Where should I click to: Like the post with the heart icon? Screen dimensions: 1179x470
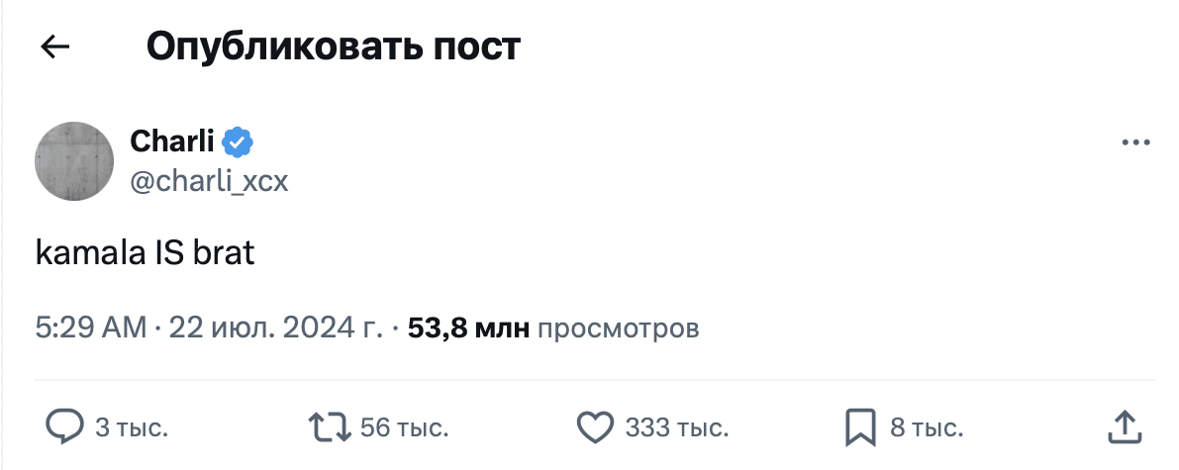point(595,427)
